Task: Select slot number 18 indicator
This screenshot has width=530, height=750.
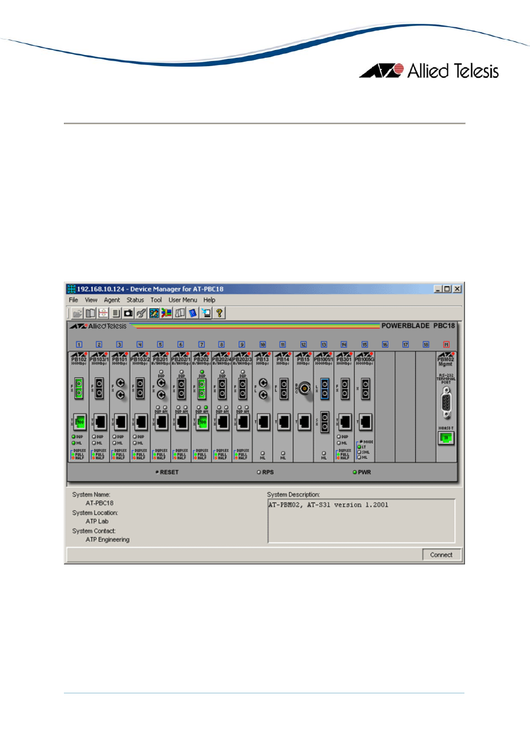Action: [x=426, y=344]
